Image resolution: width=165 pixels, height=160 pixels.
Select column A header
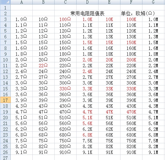point(22,2)
